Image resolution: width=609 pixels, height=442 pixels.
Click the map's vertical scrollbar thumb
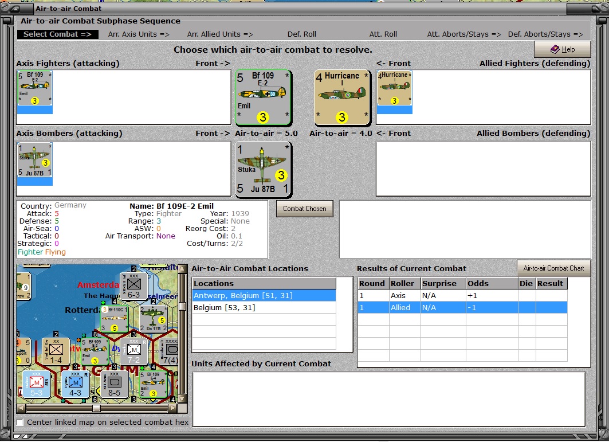[182, 306]
